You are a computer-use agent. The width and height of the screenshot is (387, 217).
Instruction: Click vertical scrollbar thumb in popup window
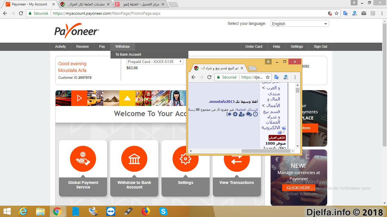tap(297, 90)
